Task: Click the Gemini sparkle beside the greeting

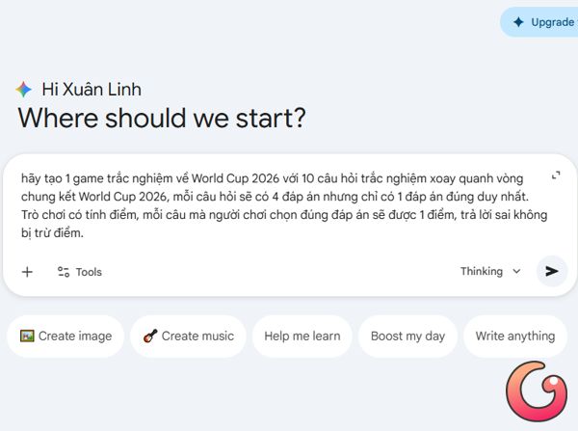Action: [24, 90]
